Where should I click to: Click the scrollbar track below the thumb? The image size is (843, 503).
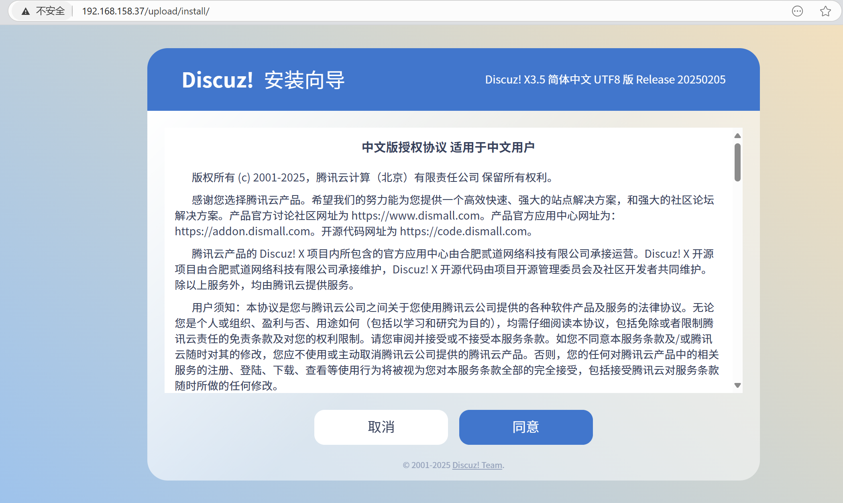coord(737,281)
